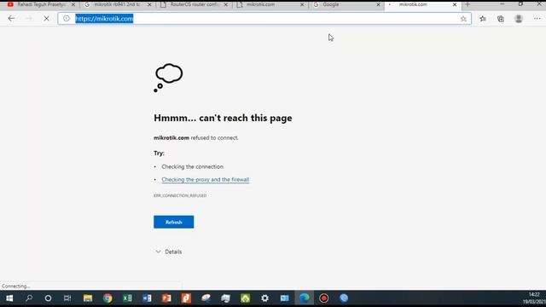Viewport: 546px width, 307px height.
Task: Go back to the previous page
Action: (x=11, y=19)
